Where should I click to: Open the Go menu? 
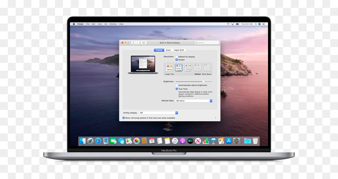[x=106, y=24]
